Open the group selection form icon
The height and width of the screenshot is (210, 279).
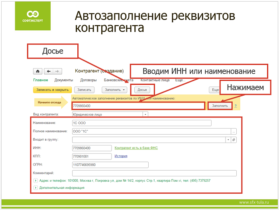(x=234, y=140)
